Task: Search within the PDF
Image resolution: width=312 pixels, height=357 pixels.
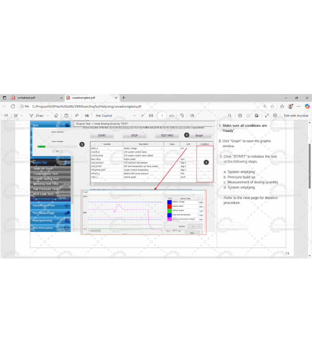Action: tap(230, 116)
